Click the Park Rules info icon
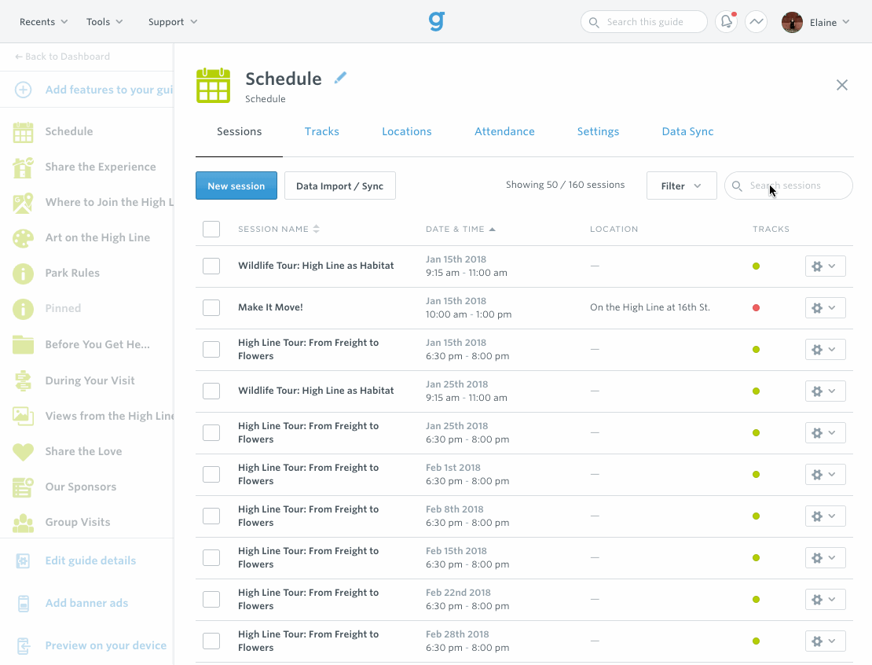 point(24,273)
